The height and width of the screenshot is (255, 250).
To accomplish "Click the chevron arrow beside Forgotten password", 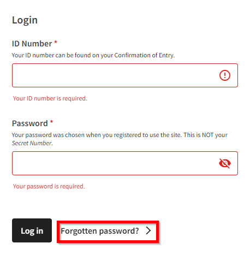I will click(148, 230).
